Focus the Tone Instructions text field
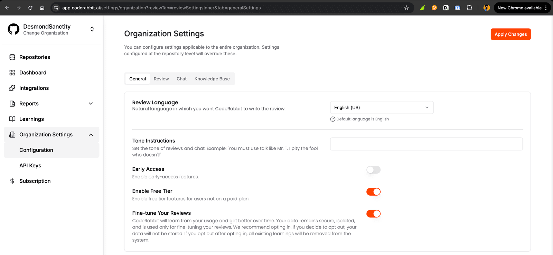The image size is (553, 255). [426, 144]
